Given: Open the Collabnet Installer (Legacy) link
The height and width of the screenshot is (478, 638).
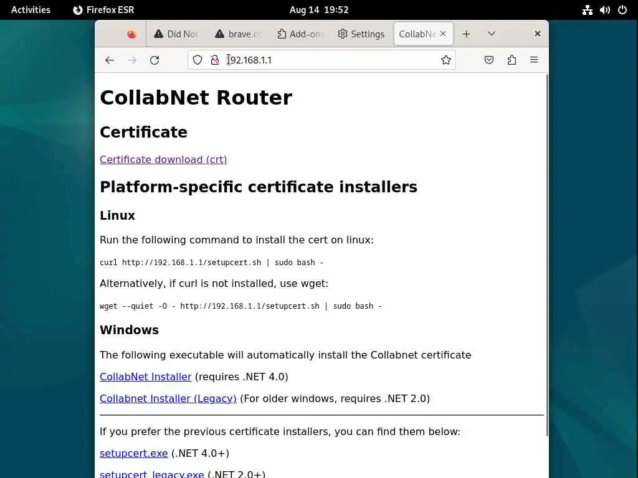Looking at the screenshot, I should [x=168, y=398].
